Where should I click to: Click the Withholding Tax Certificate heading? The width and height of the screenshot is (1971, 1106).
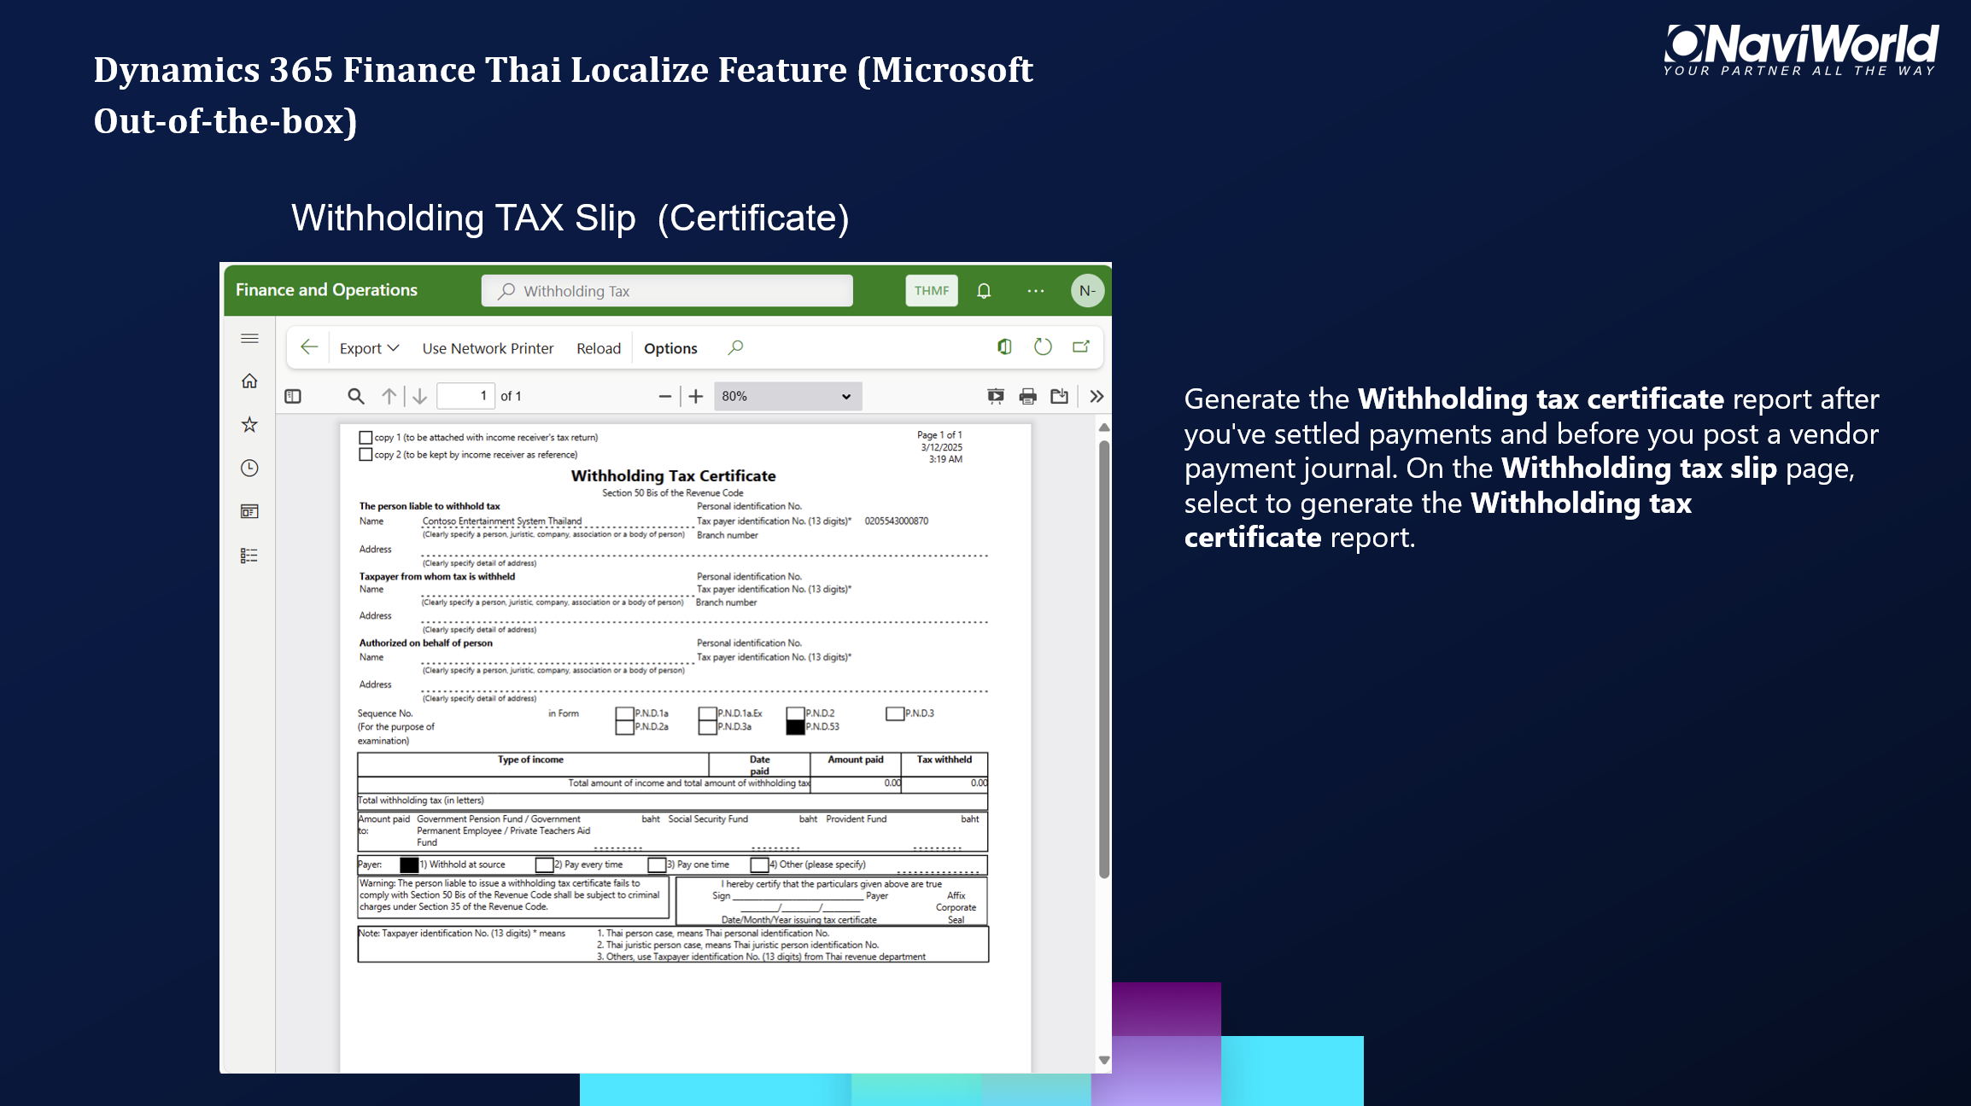673,475
